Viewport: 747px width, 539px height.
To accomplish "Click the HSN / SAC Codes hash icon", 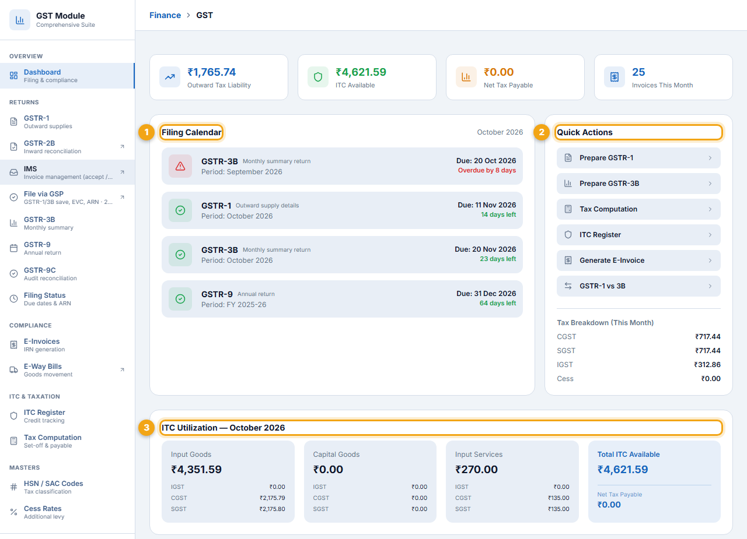I will [x=13, y=487].
